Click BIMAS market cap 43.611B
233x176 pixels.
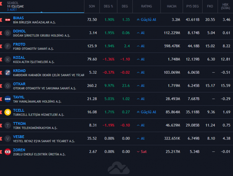(x=193, y=20)
